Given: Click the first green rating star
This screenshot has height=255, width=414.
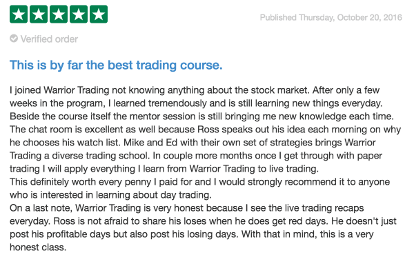Looking at the screenshot, I should [x=19, y=14].
